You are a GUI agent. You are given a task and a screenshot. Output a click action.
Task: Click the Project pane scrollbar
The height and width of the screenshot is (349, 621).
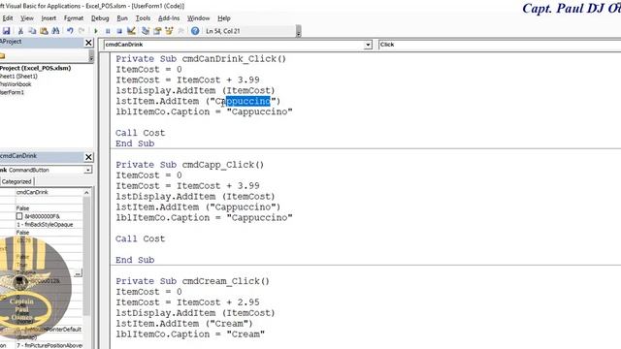point(91,56)
